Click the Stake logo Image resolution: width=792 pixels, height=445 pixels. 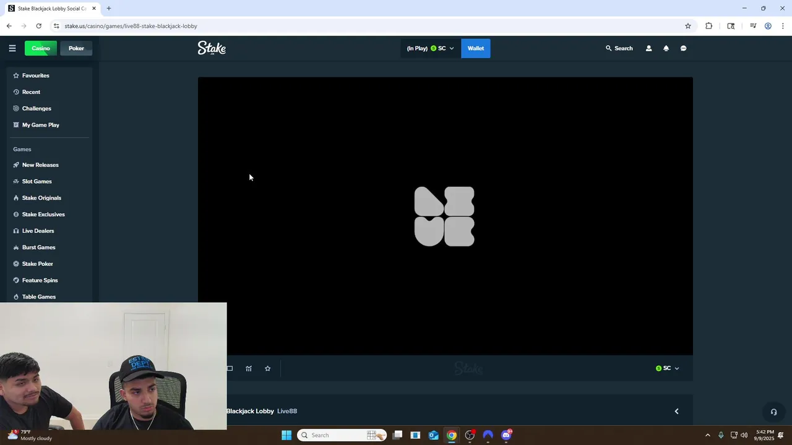coord(212,48)
